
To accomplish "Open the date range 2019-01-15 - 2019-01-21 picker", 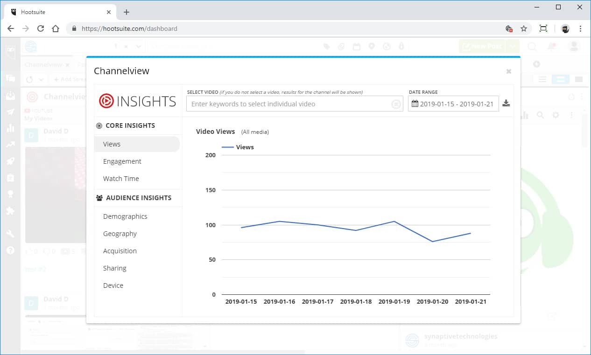I will [x=453, y=104].
